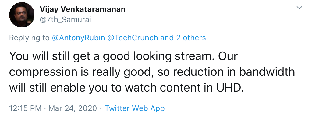Open the @AntonyRubin mention

(x=78, y=38)
